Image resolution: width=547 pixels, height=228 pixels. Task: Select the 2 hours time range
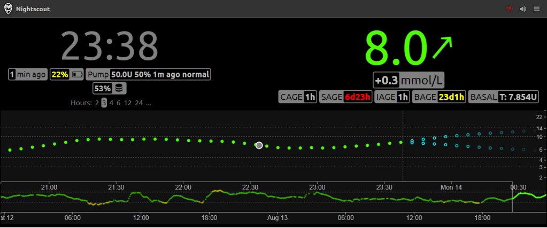pyautogui.click(x=97, y=103)
